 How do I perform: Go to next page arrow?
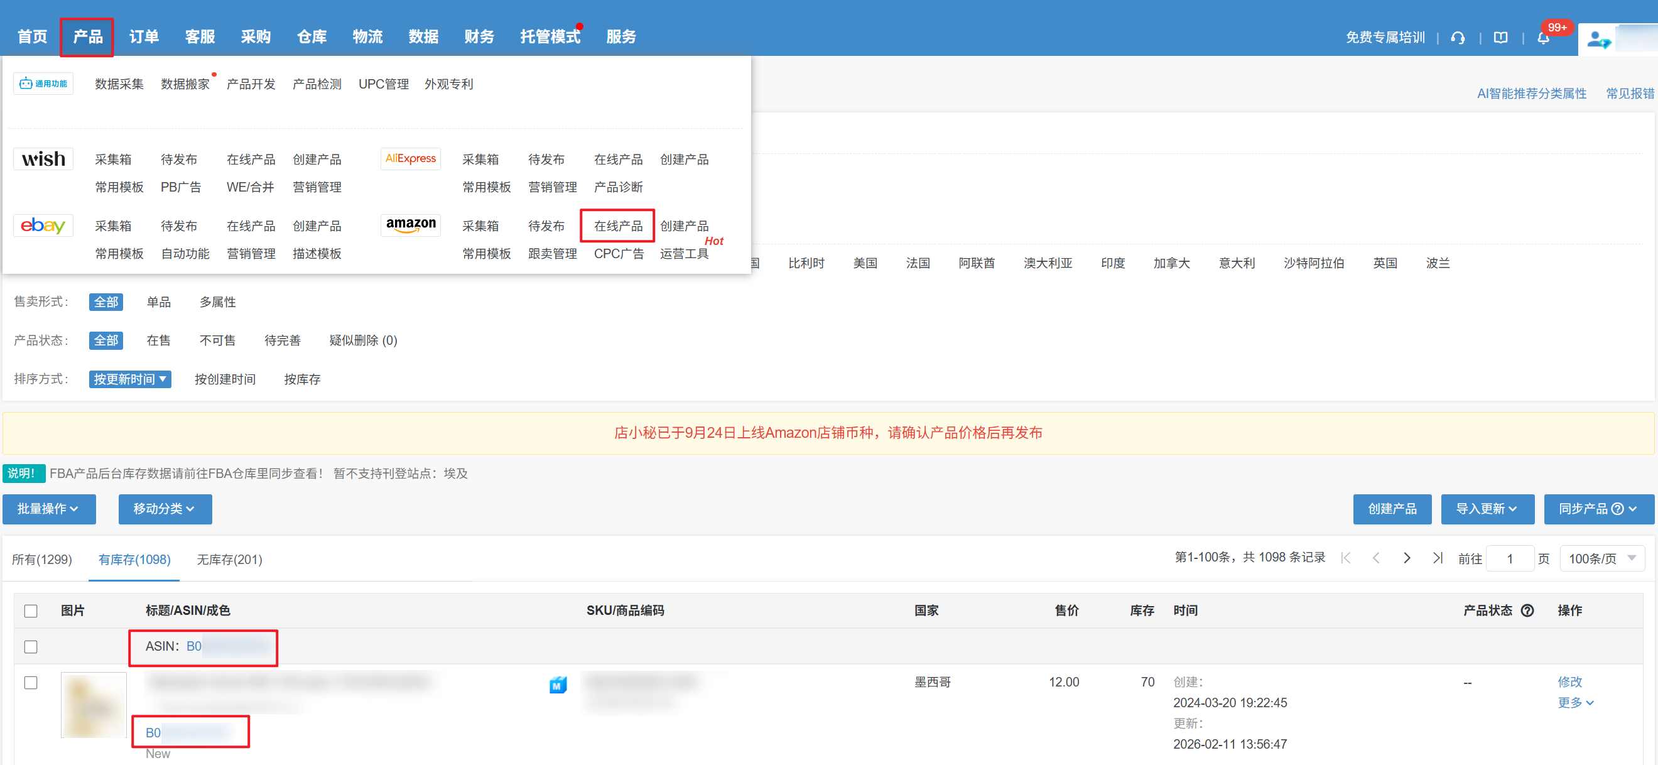coord(1407,558)
